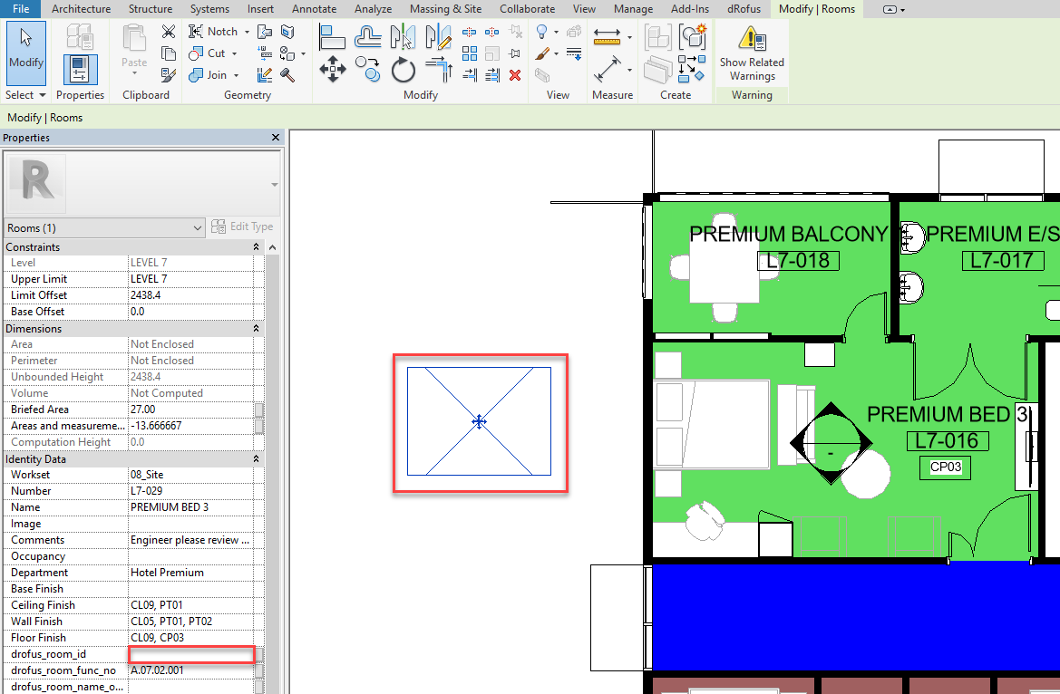Switch to the dRofus tab

(744, 9)
